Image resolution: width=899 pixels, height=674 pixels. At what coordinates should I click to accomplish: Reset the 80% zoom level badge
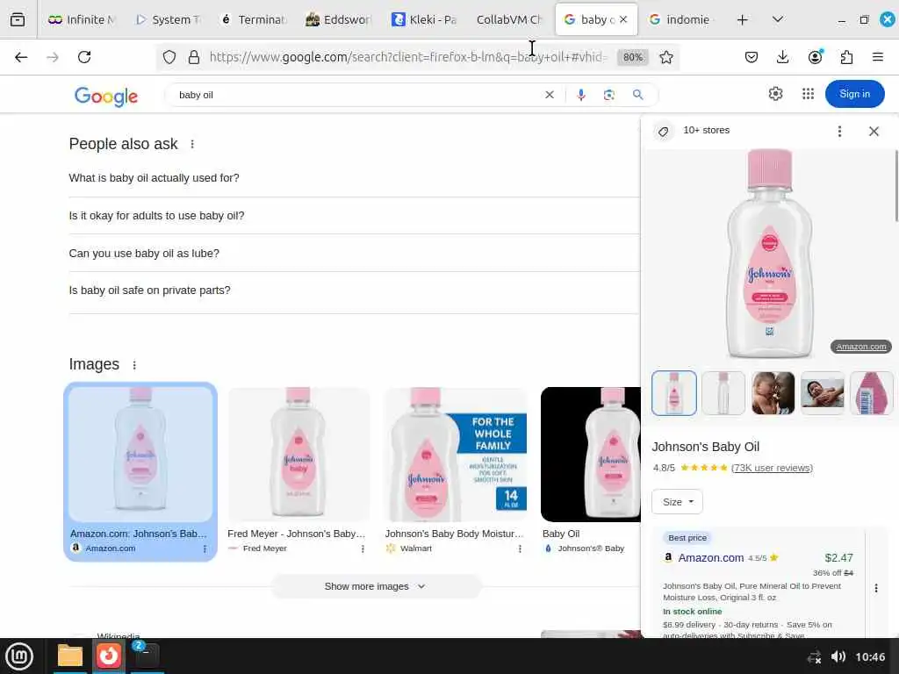pos(632,57)
